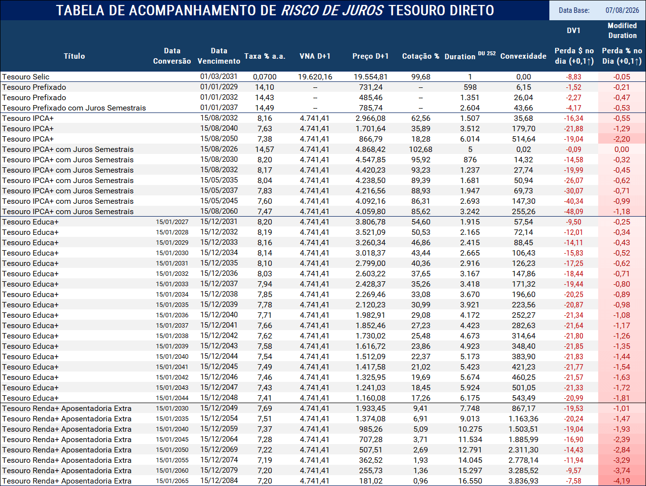Click the rate cell showing 14,49
The height and width of the screenshot is (486, 646).
pyautogui.click(x=265, y=108)
